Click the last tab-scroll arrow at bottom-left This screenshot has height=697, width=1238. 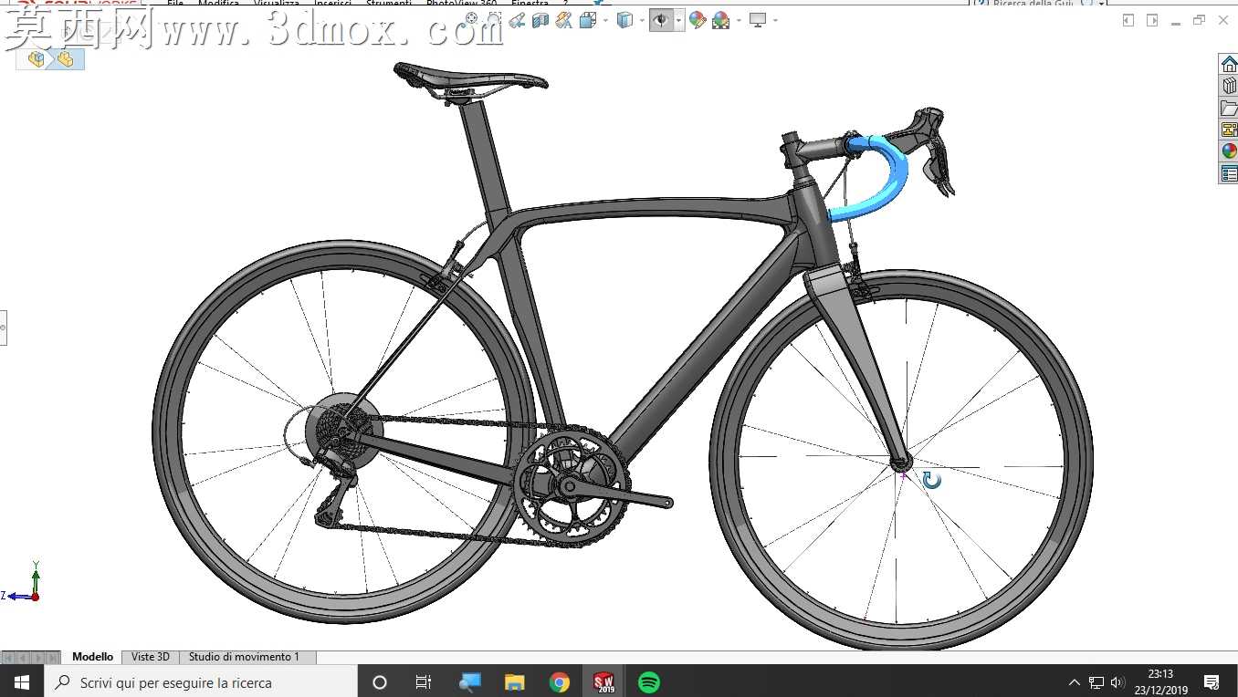(53, 657)
